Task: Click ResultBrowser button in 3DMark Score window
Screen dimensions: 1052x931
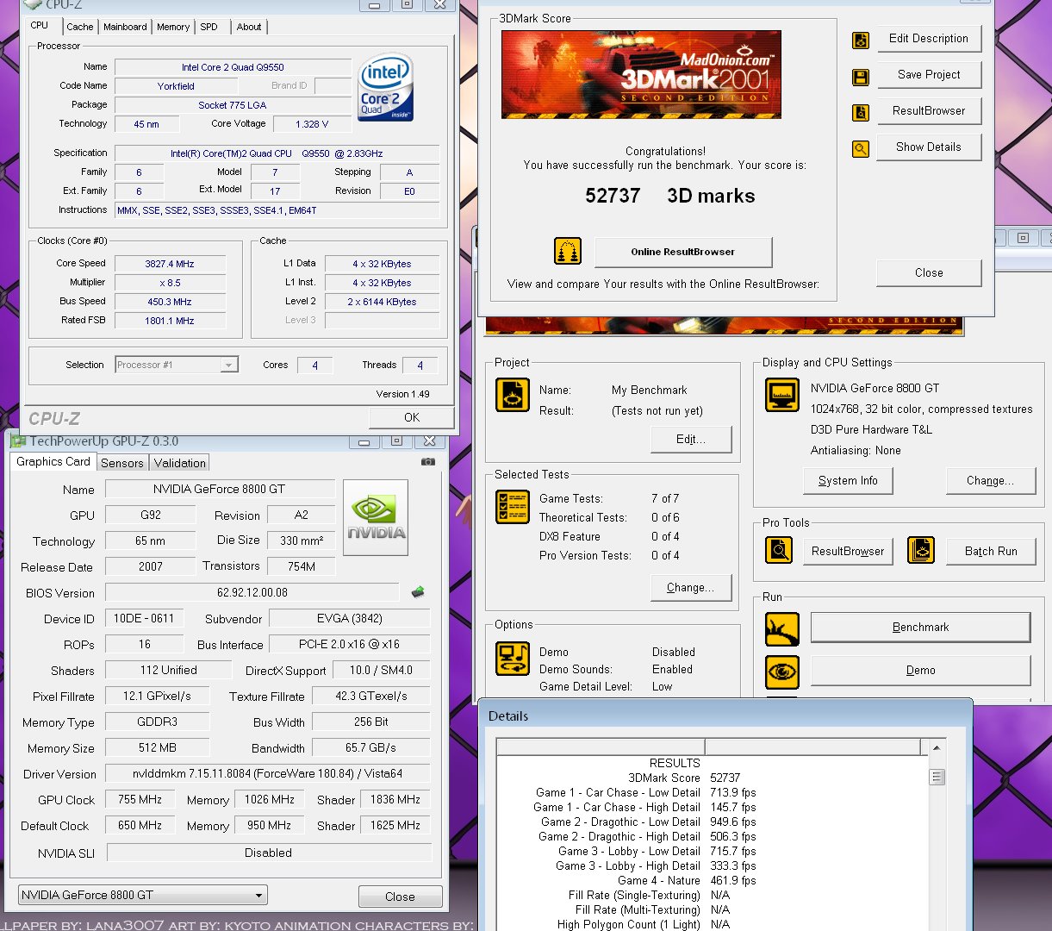Action: [x=929, y=111]
